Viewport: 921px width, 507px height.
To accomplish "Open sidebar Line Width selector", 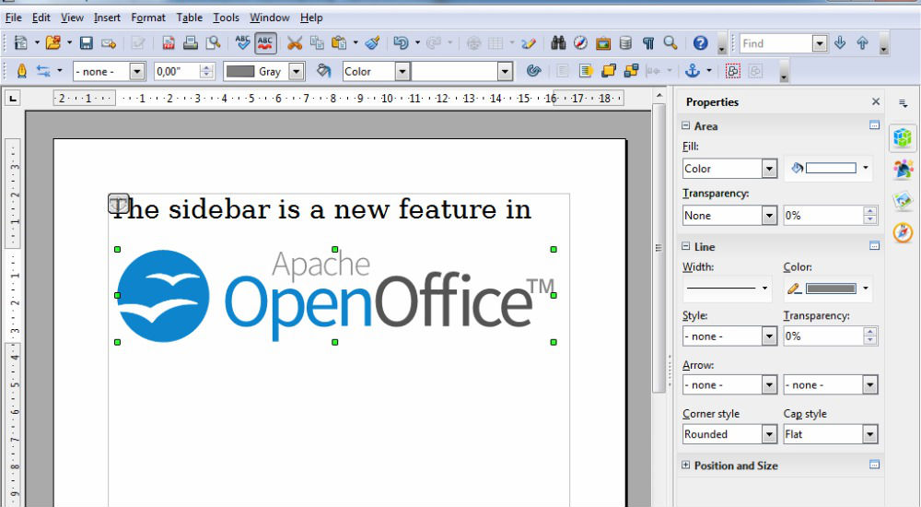I will (728, 289).
